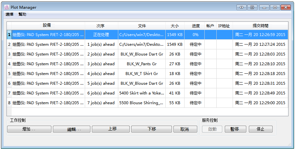
Task: Select the BLK_W_T Shirt Gr job row
Action: click(x=142, y=74)
